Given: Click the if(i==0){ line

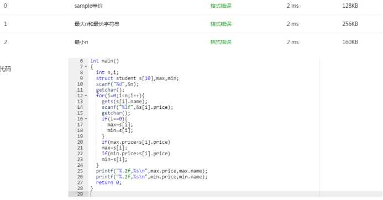Looking at the screenshot, I should pos(114,119).
